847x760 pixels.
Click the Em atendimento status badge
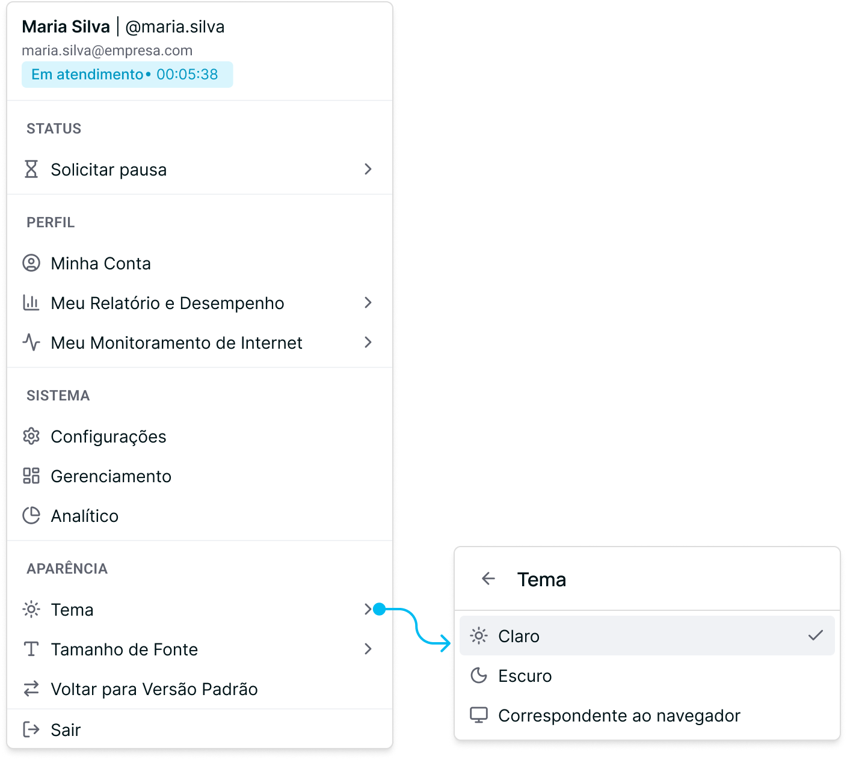(x=128, y=75)
